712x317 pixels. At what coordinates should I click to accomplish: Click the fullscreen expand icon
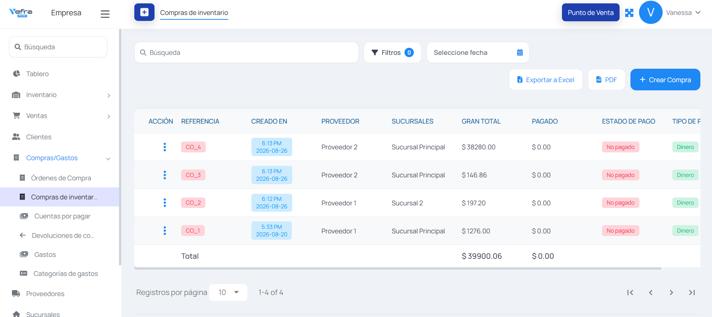pyautogui.click(x=629, y=13)
